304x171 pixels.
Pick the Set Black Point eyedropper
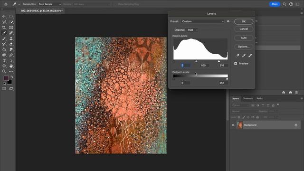coord(237,56)
